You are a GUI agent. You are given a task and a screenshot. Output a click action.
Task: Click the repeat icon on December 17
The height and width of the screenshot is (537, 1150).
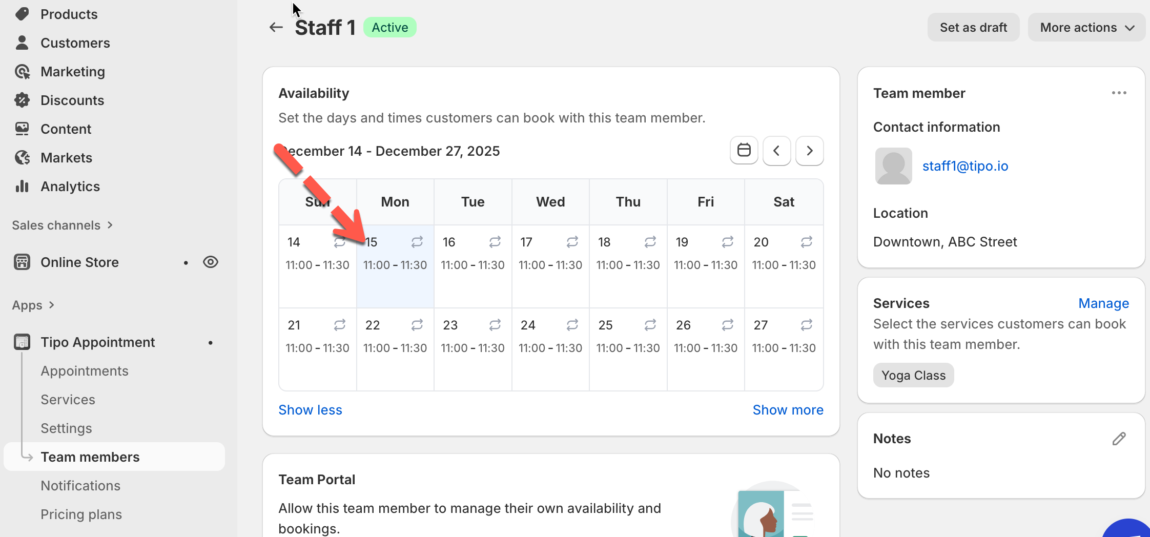click(x=572, y=242)
